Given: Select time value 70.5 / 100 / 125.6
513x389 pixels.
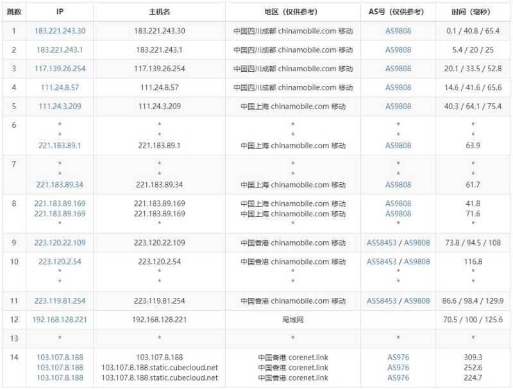Looking at the screenshot, I should pyautogui.click(x=473, y=320).
